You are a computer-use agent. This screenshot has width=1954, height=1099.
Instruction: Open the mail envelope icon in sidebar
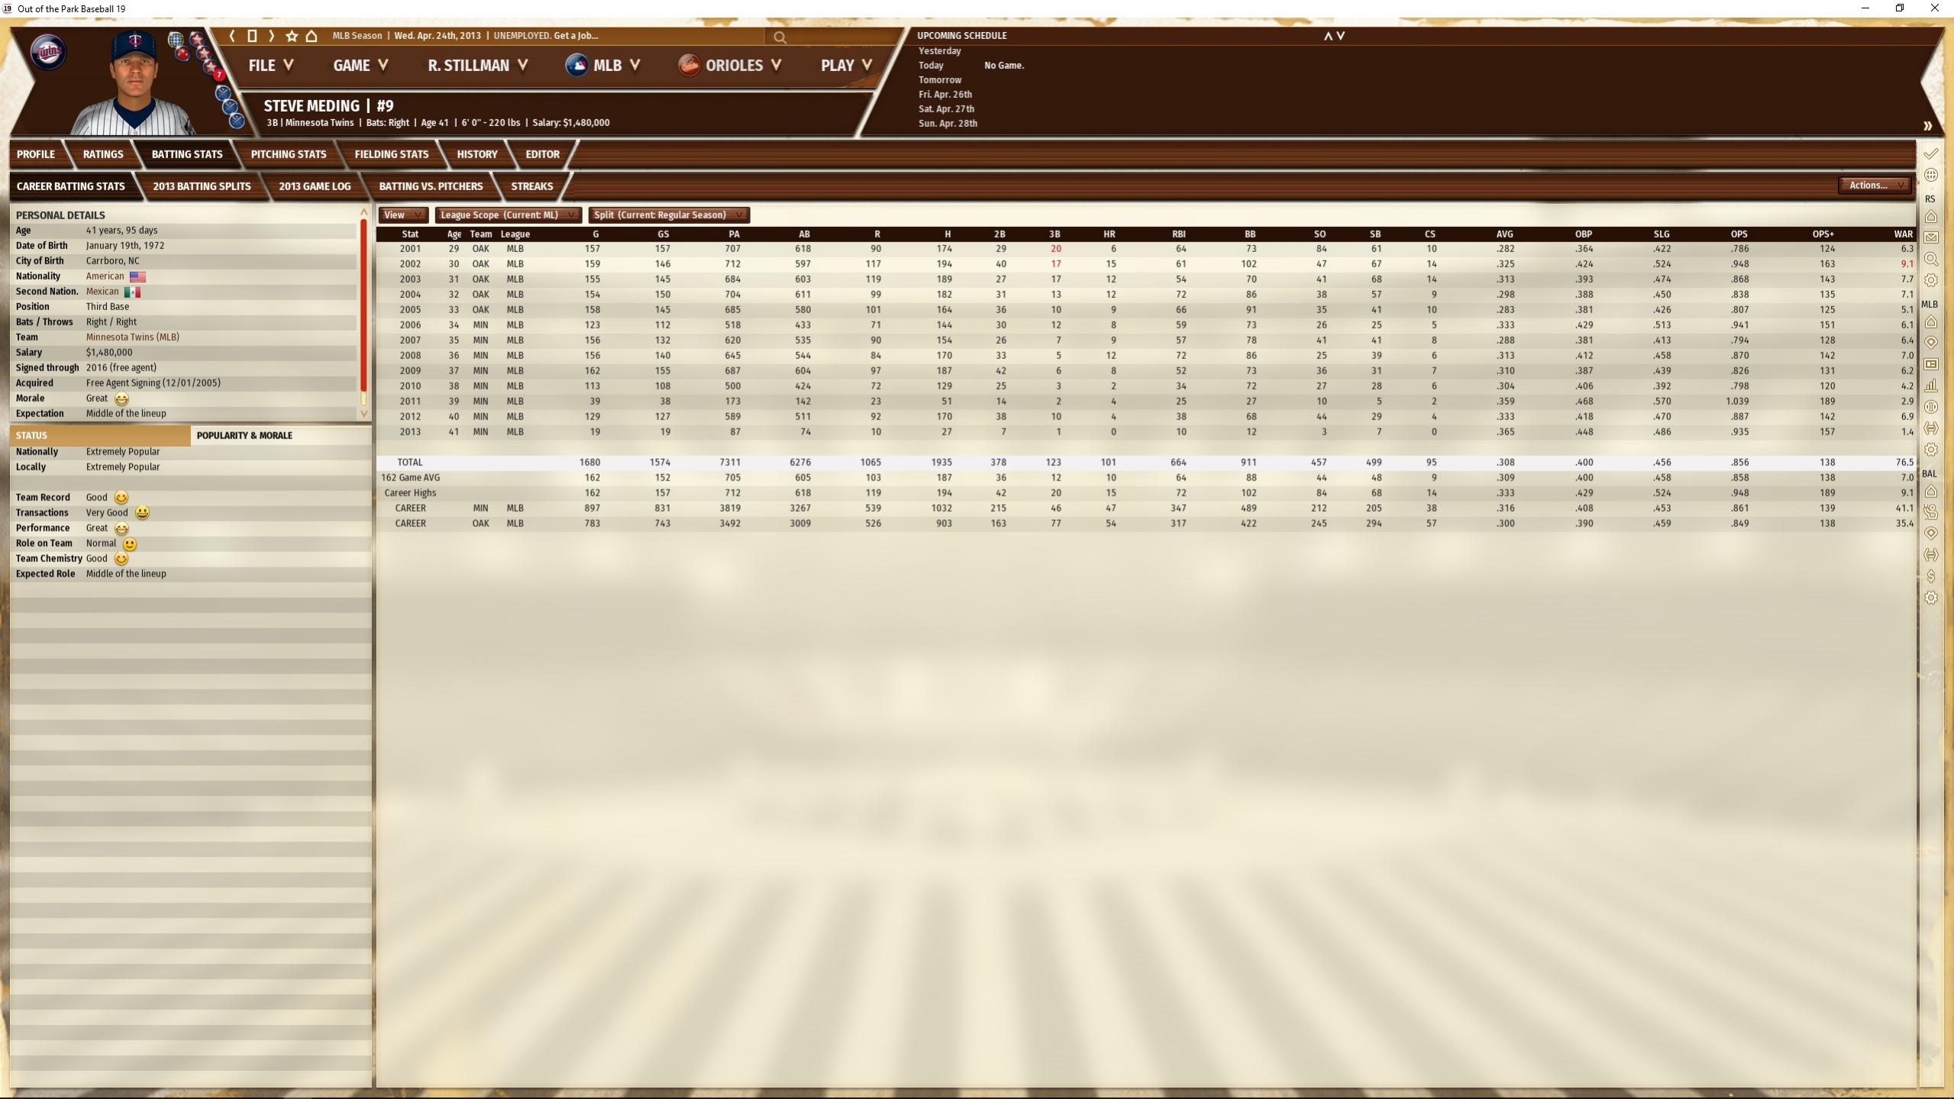[x=1930, y=238]
